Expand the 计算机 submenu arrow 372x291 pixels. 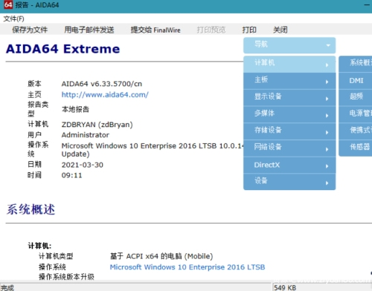click(x=327, y=65)
